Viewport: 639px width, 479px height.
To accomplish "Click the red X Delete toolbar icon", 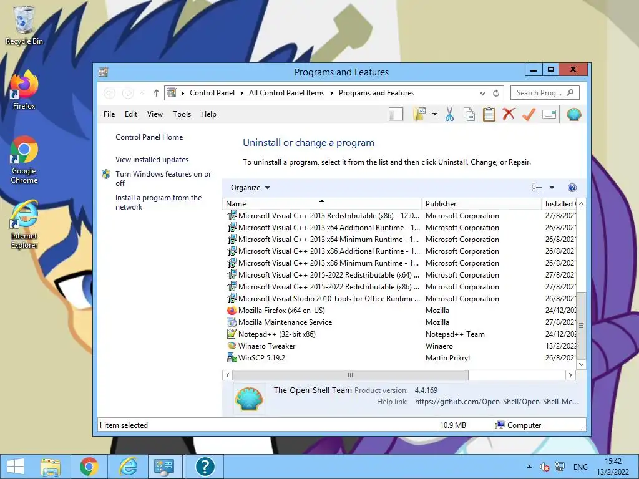I will point(509,115).
